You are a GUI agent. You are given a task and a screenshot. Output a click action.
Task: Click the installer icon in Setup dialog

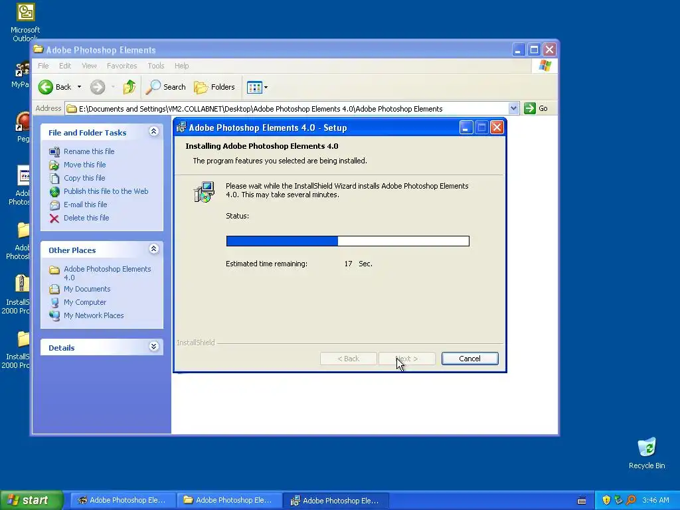tap(204, 192)
